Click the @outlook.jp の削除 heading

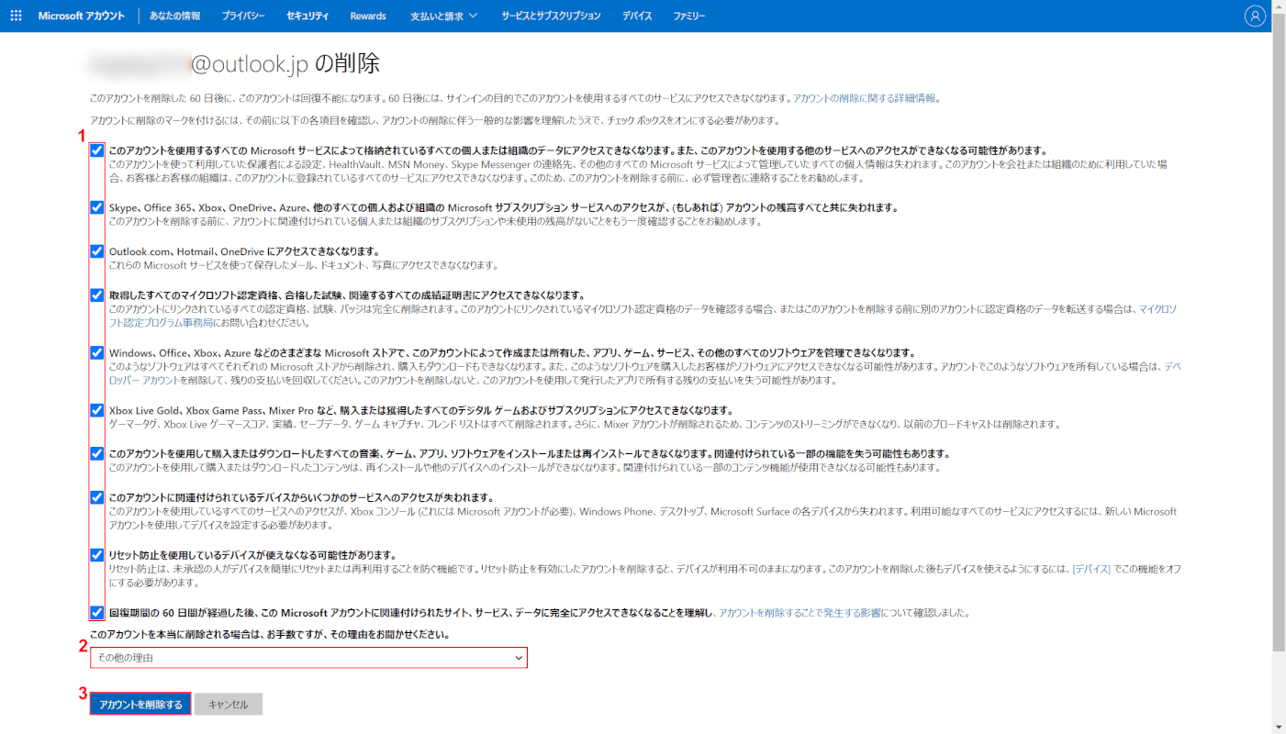pos(235,63)
